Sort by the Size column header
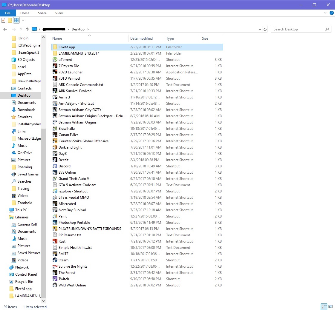Screen dimensions: 335x310 pyautogui.click(x=212, y=38)
